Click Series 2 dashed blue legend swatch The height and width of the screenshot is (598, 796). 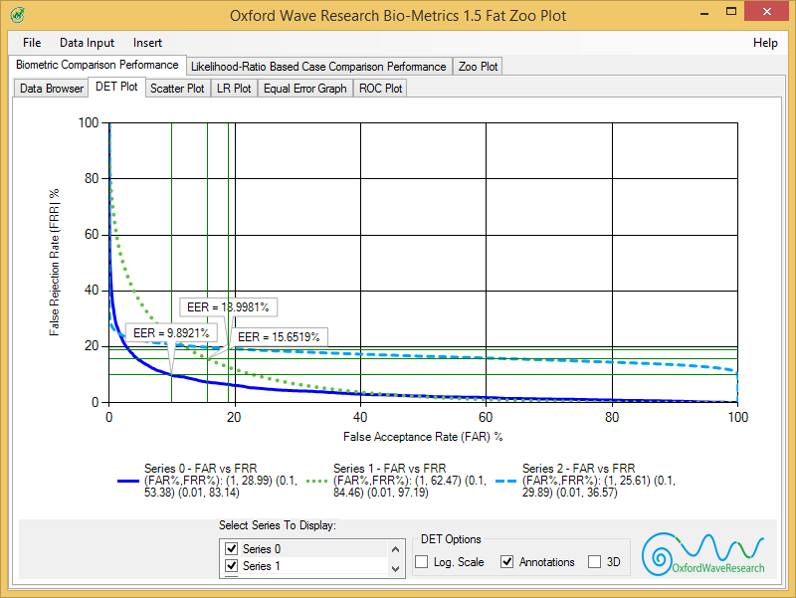[x=505, y=481]
